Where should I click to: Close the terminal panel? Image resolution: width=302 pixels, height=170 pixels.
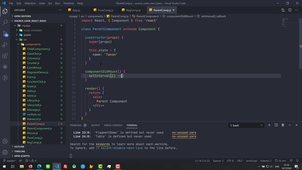(x=297, y=125)
